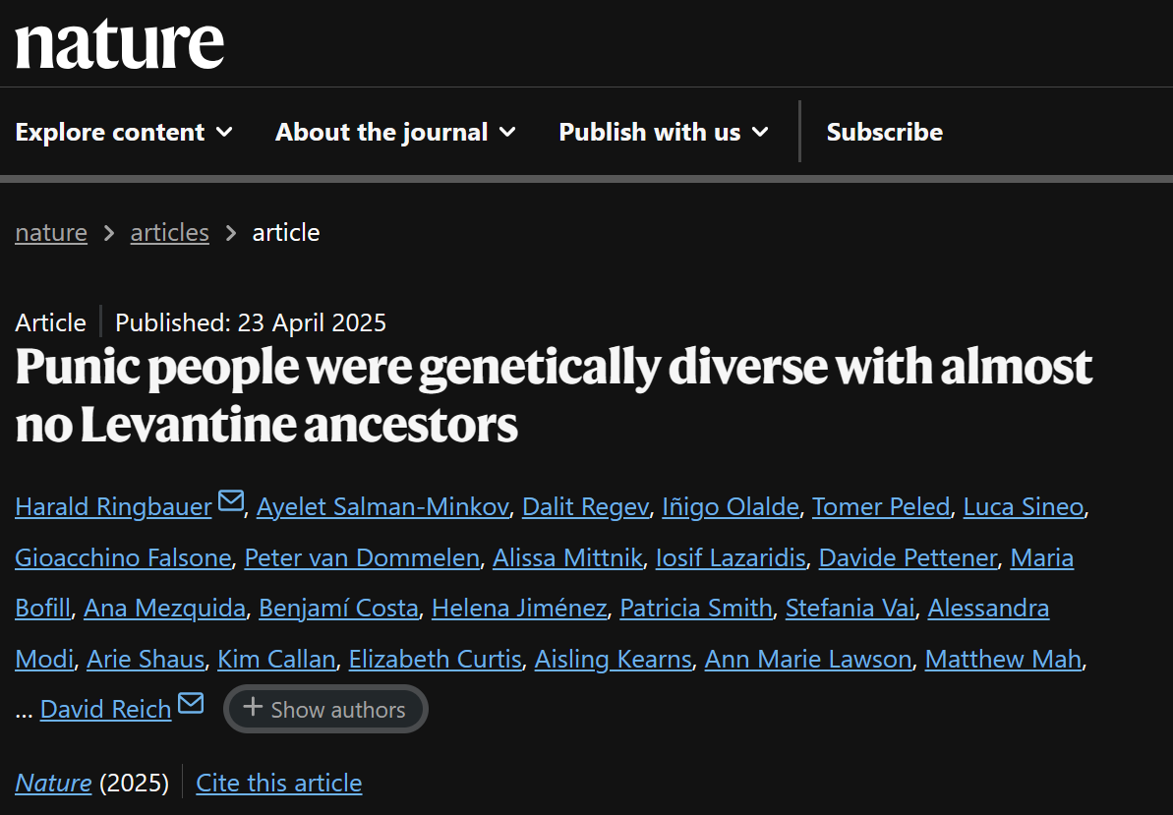Go to the nature breadcrumb link
Viewport: 1173px width, 815px height.
pos(51,233)
